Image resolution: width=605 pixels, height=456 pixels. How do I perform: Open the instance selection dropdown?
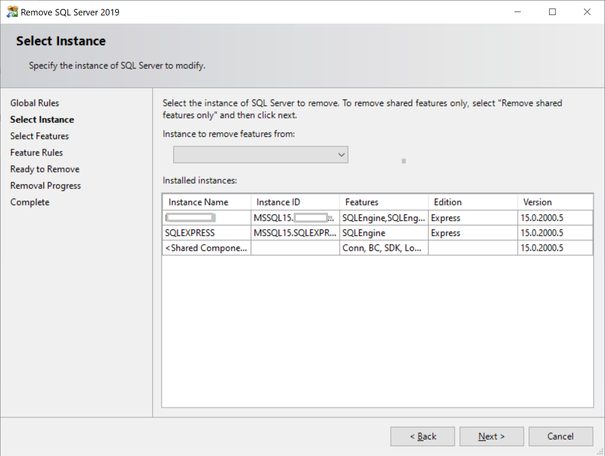point(260,154)
